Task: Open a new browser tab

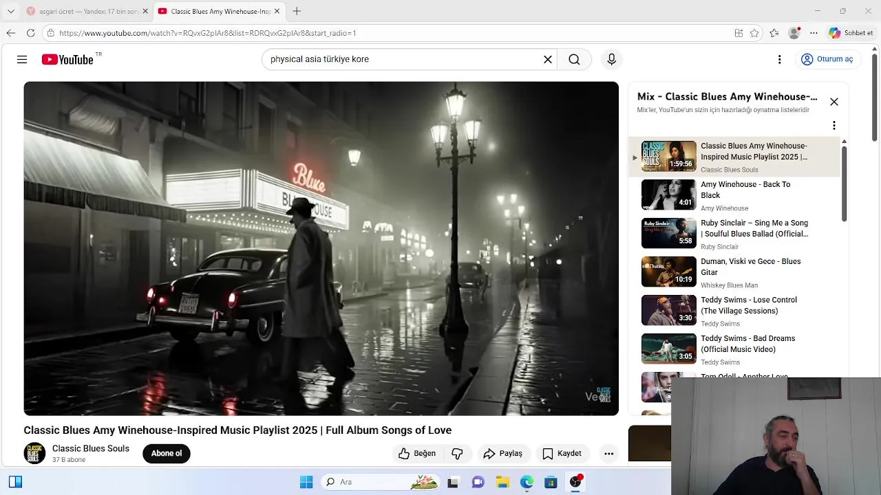Action: pos(297,11)
